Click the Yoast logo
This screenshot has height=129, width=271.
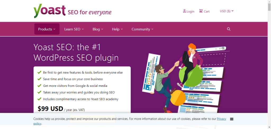tap(49, 11)
